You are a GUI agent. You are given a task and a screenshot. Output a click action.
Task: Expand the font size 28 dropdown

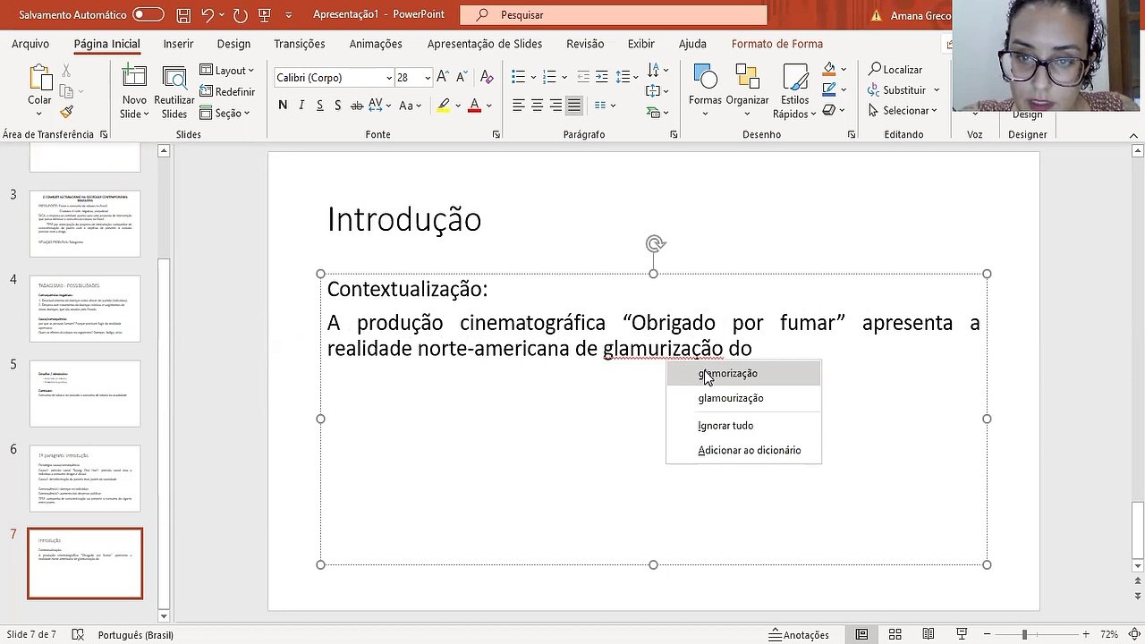[x=428, y=78]
